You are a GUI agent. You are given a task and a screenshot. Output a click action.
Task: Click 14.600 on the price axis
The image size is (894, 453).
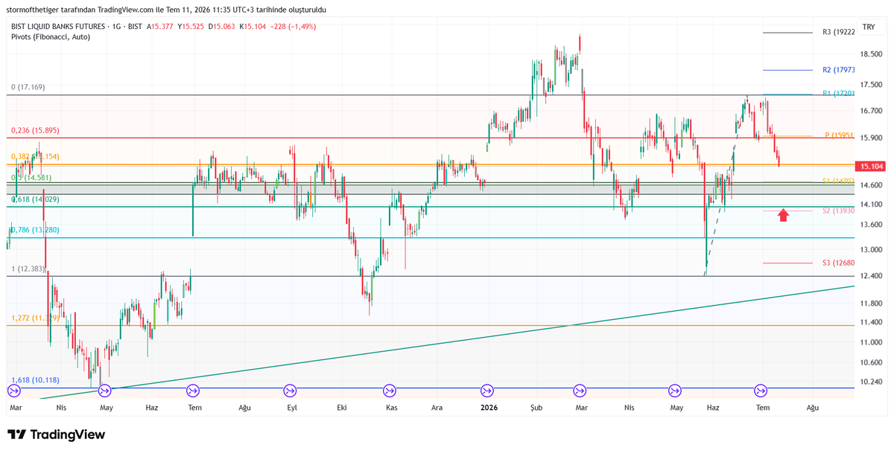point(870,184)
